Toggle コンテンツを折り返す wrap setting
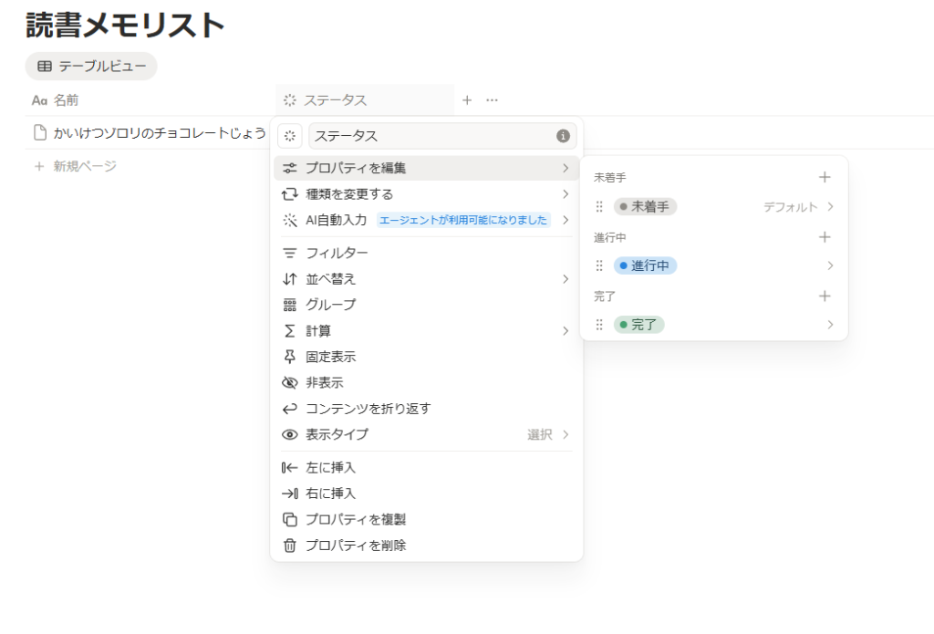Viewport: 934px width, 634px height. pos(368,409)
